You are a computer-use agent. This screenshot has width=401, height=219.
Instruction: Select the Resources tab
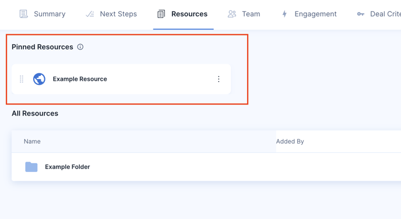pyautogui.click(x=183, y=14)
